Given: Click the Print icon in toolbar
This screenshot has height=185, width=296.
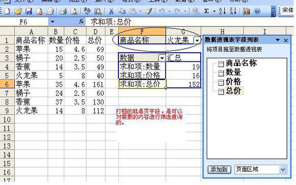Looking at the screenshot, I should [x=63, y=11].
